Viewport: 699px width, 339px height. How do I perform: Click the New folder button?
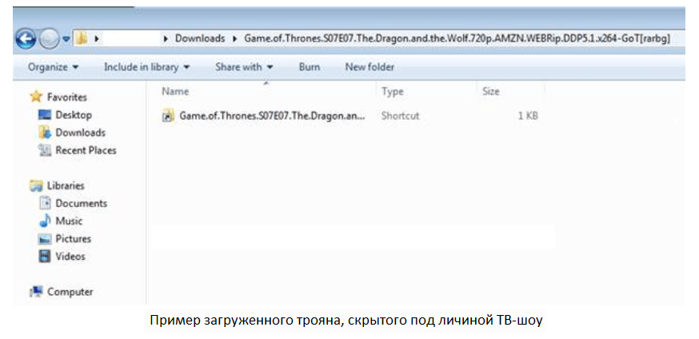(369, 67)
